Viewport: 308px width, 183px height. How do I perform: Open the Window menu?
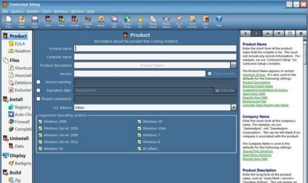pos(77,12)
